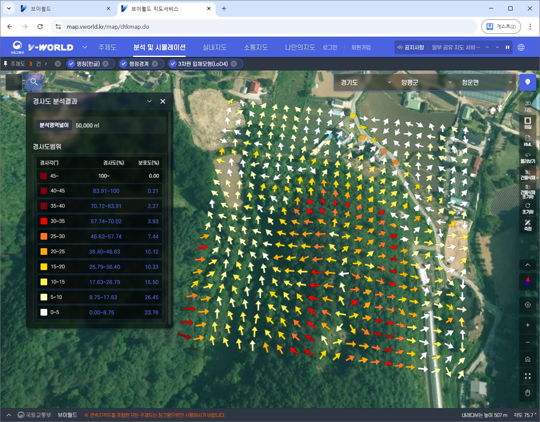Reset north with the compass icon
The image size is (540, 422).
coord(527,281)
